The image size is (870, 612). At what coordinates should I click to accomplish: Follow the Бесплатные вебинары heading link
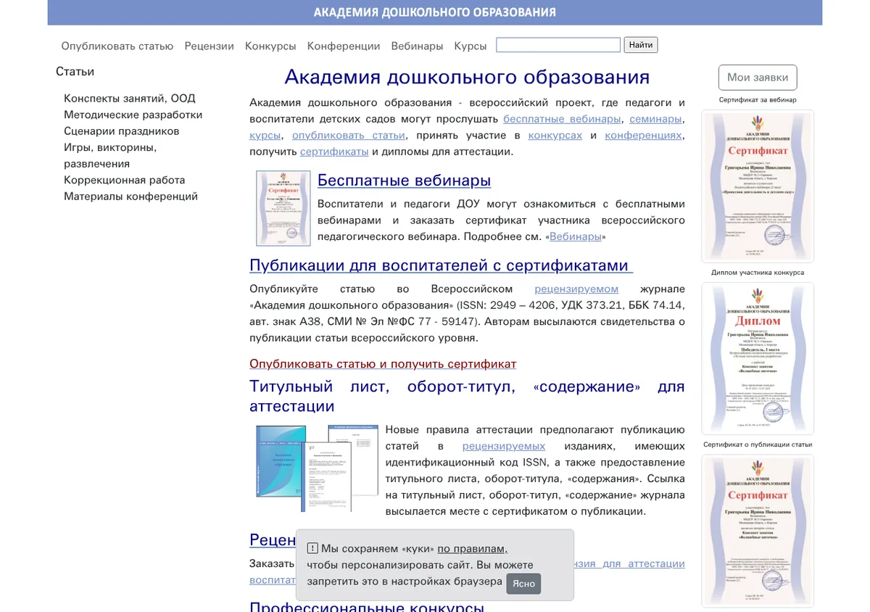click(404, 181)
